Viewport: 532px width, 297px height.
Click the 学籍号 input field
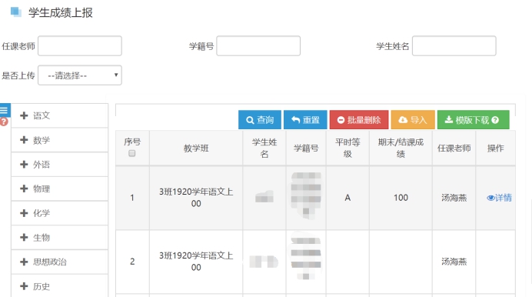pyautogui.click(x=258, y=46)
